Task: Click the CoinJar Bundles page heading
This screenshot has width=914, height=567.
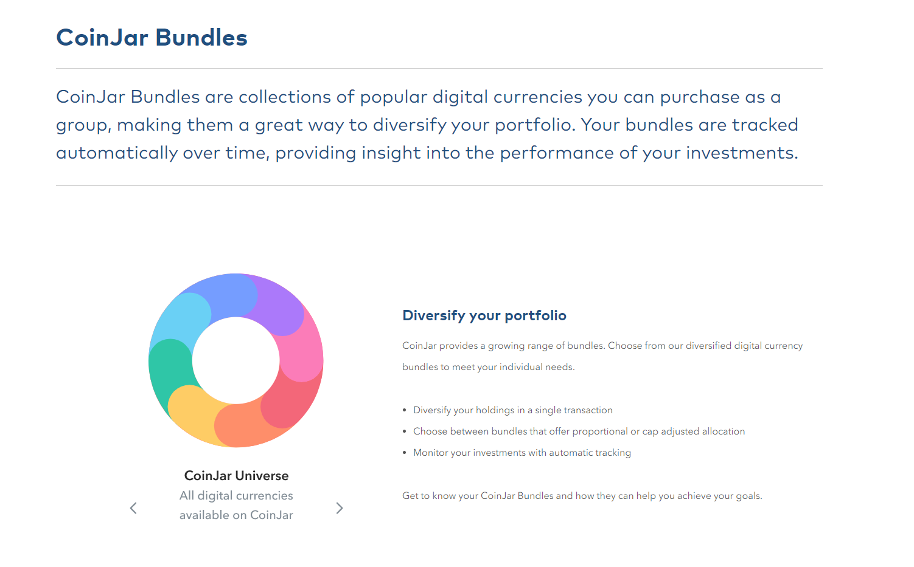Action: pos(152,38)
